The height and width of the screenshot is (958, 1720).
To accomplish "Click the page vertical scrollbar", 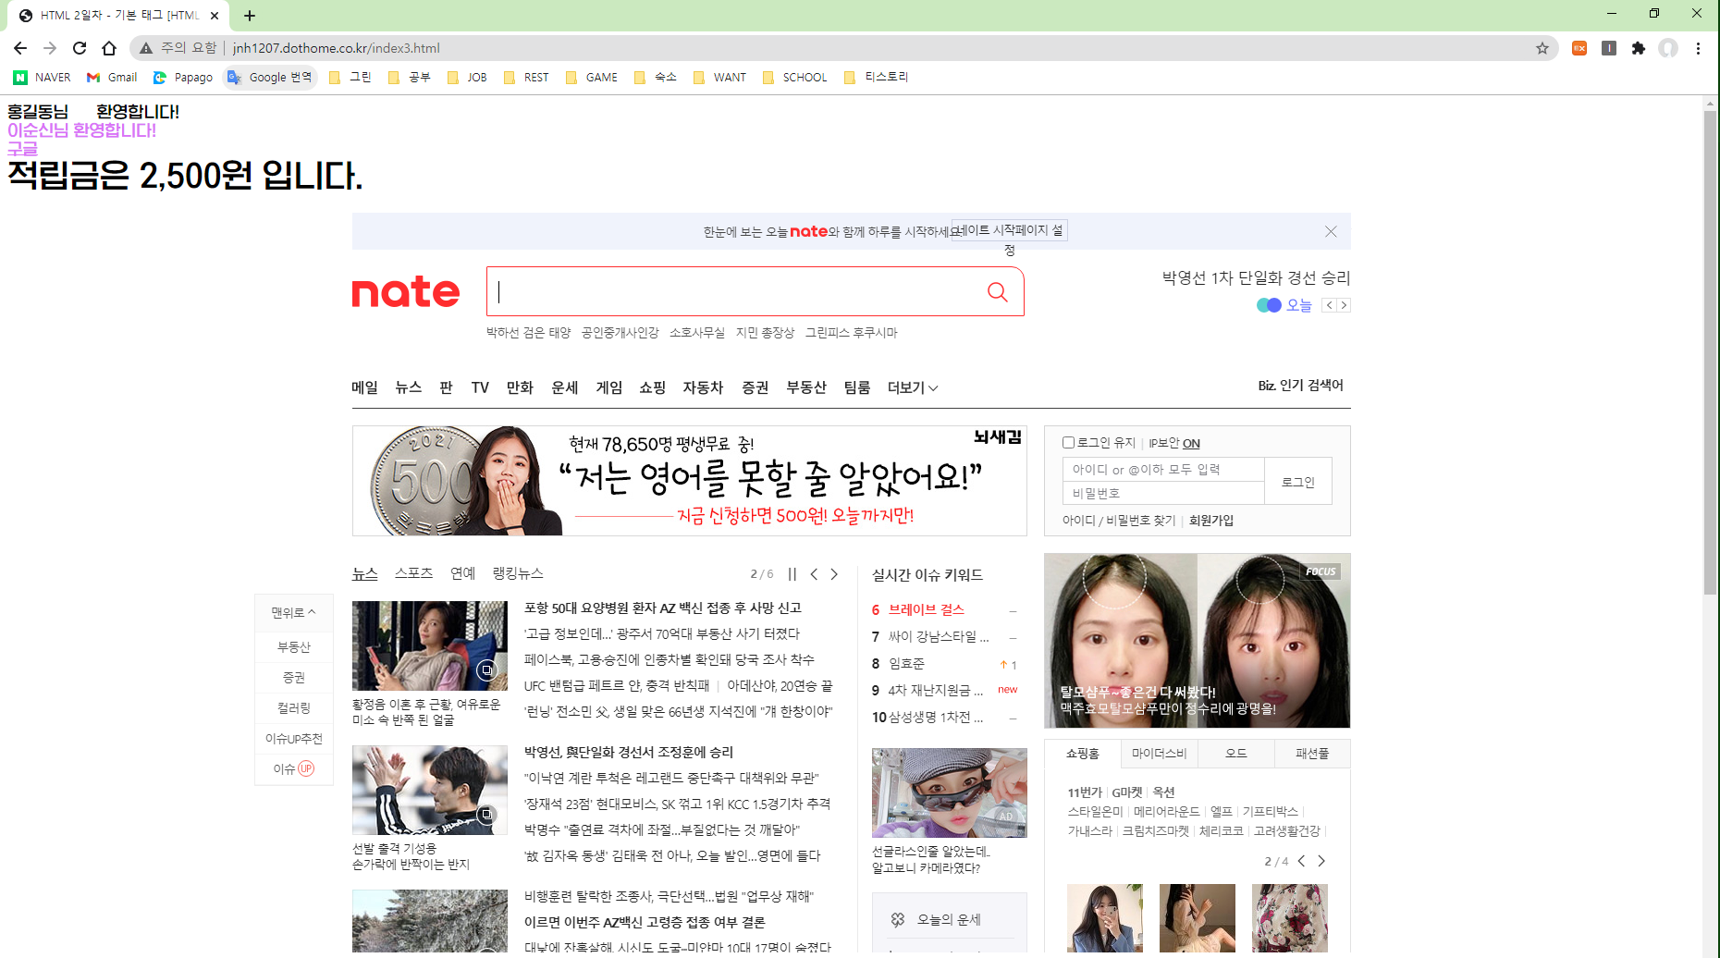I will [1710, 351].
